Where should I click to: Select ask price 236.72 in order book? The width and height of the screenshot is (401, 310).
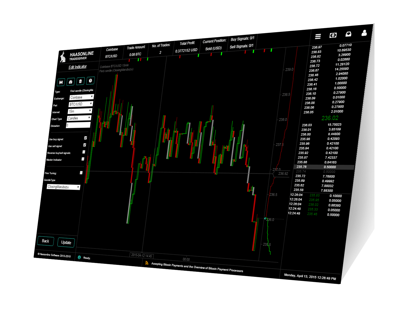(315, 66)
